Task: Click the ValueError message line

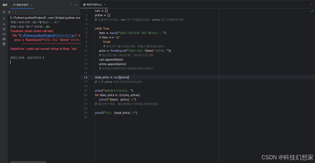Action: [44, 49]
